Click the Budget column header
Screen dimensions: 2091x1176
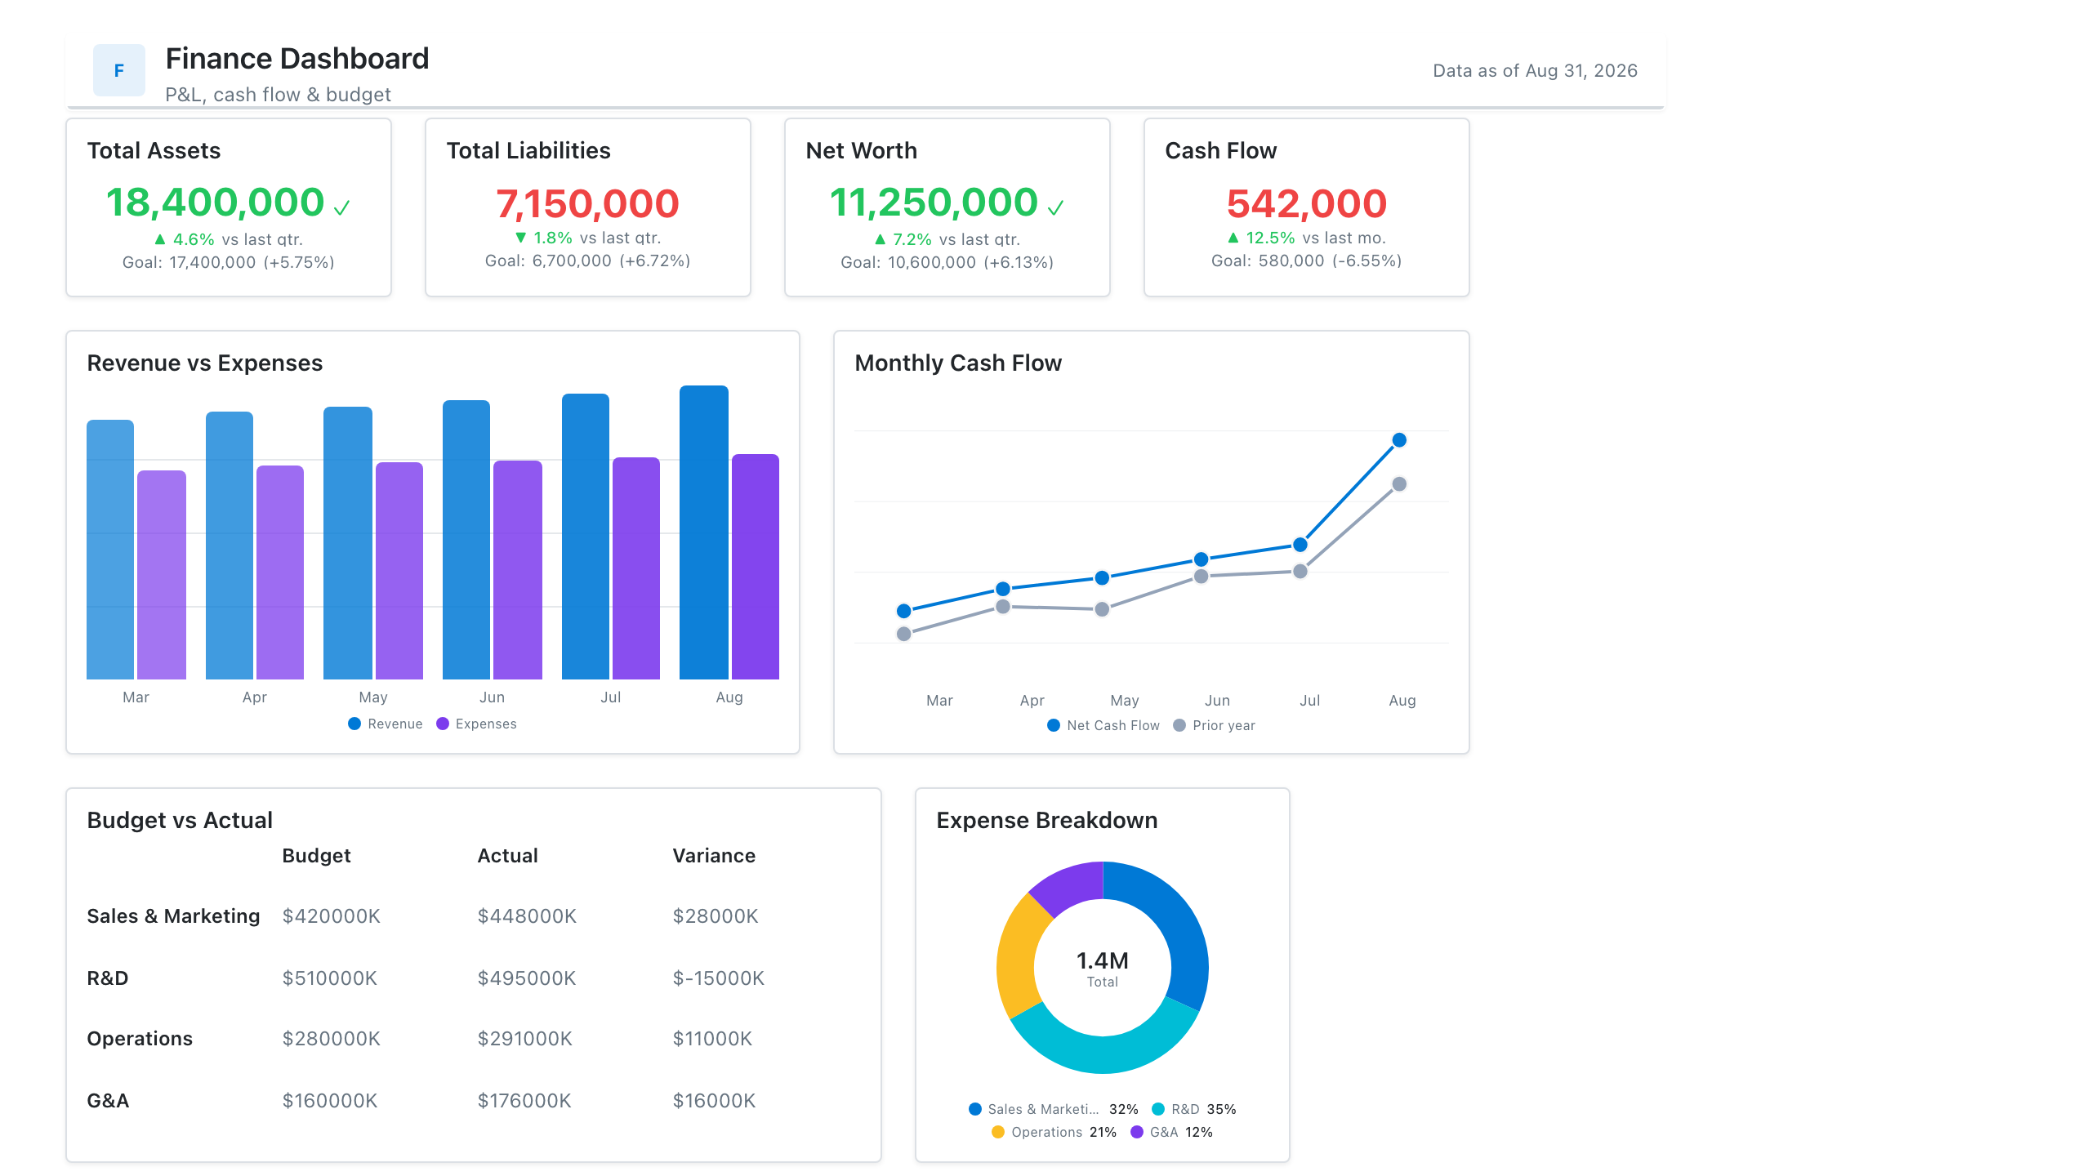(316, 856)
